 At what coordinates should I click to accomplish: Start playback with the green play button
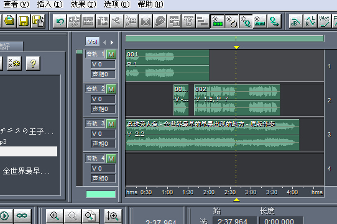coord(4,216)
